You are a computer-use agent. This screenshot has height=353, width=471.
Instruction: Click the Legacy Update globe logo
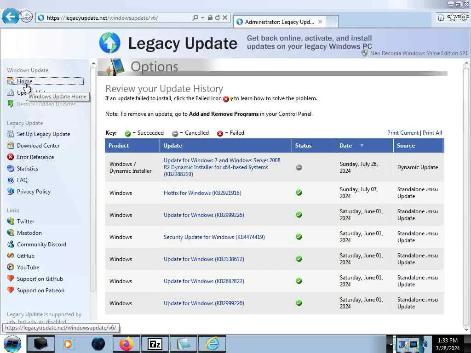(x=110, y=43)
